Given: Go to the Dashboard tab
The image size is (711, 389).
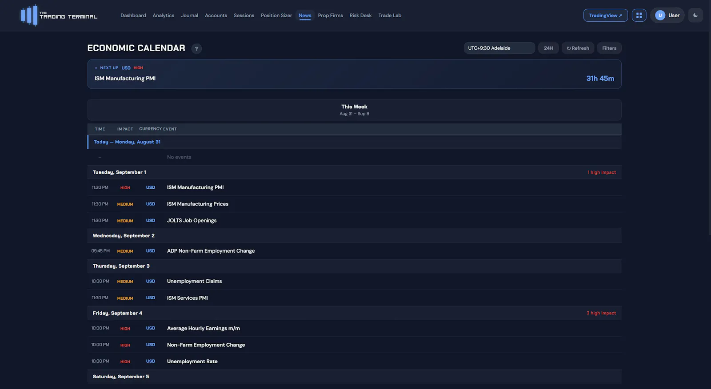Looking at the screenshot, I should coord(133,16).
